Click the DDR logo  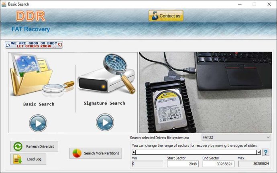[31, 16]
